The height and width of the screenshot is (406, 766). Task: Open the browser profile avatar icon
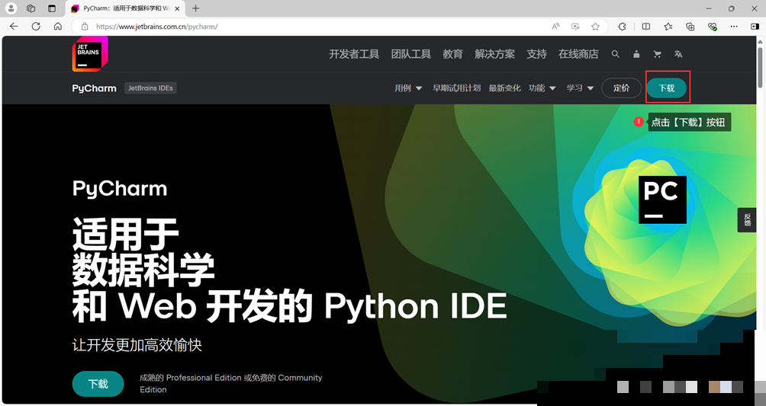pos(10,8)
